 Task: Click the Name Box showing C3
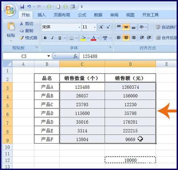24,56
